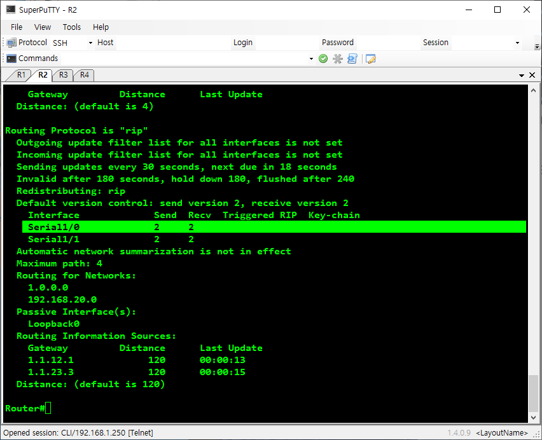This screenshot has width=542, height=440.
Task: Switch to the R3 tab
Action: [63, 75]
